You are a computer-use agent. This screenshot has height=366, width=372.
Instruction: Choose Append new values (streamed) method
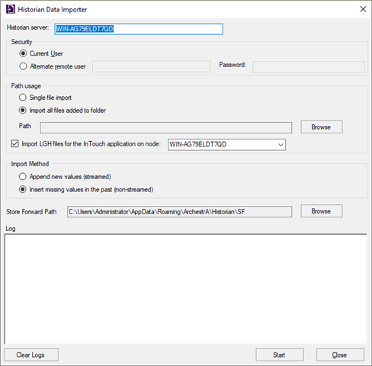[x=23, y=176]
